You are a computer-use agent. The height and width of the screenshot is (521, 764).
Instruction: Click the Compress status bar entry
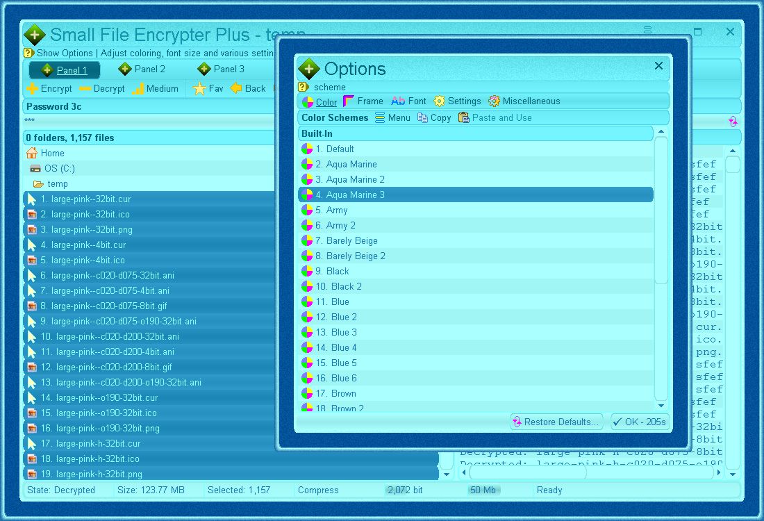coord(318,490)
